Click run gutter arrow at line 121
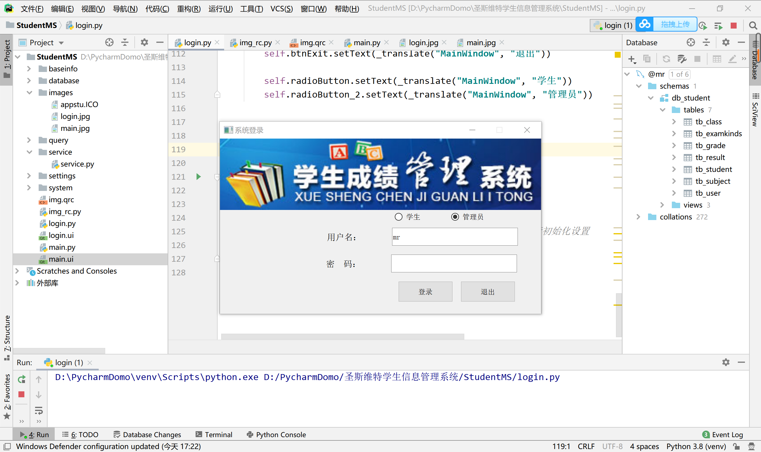761x452 pixels. [199, 177]
